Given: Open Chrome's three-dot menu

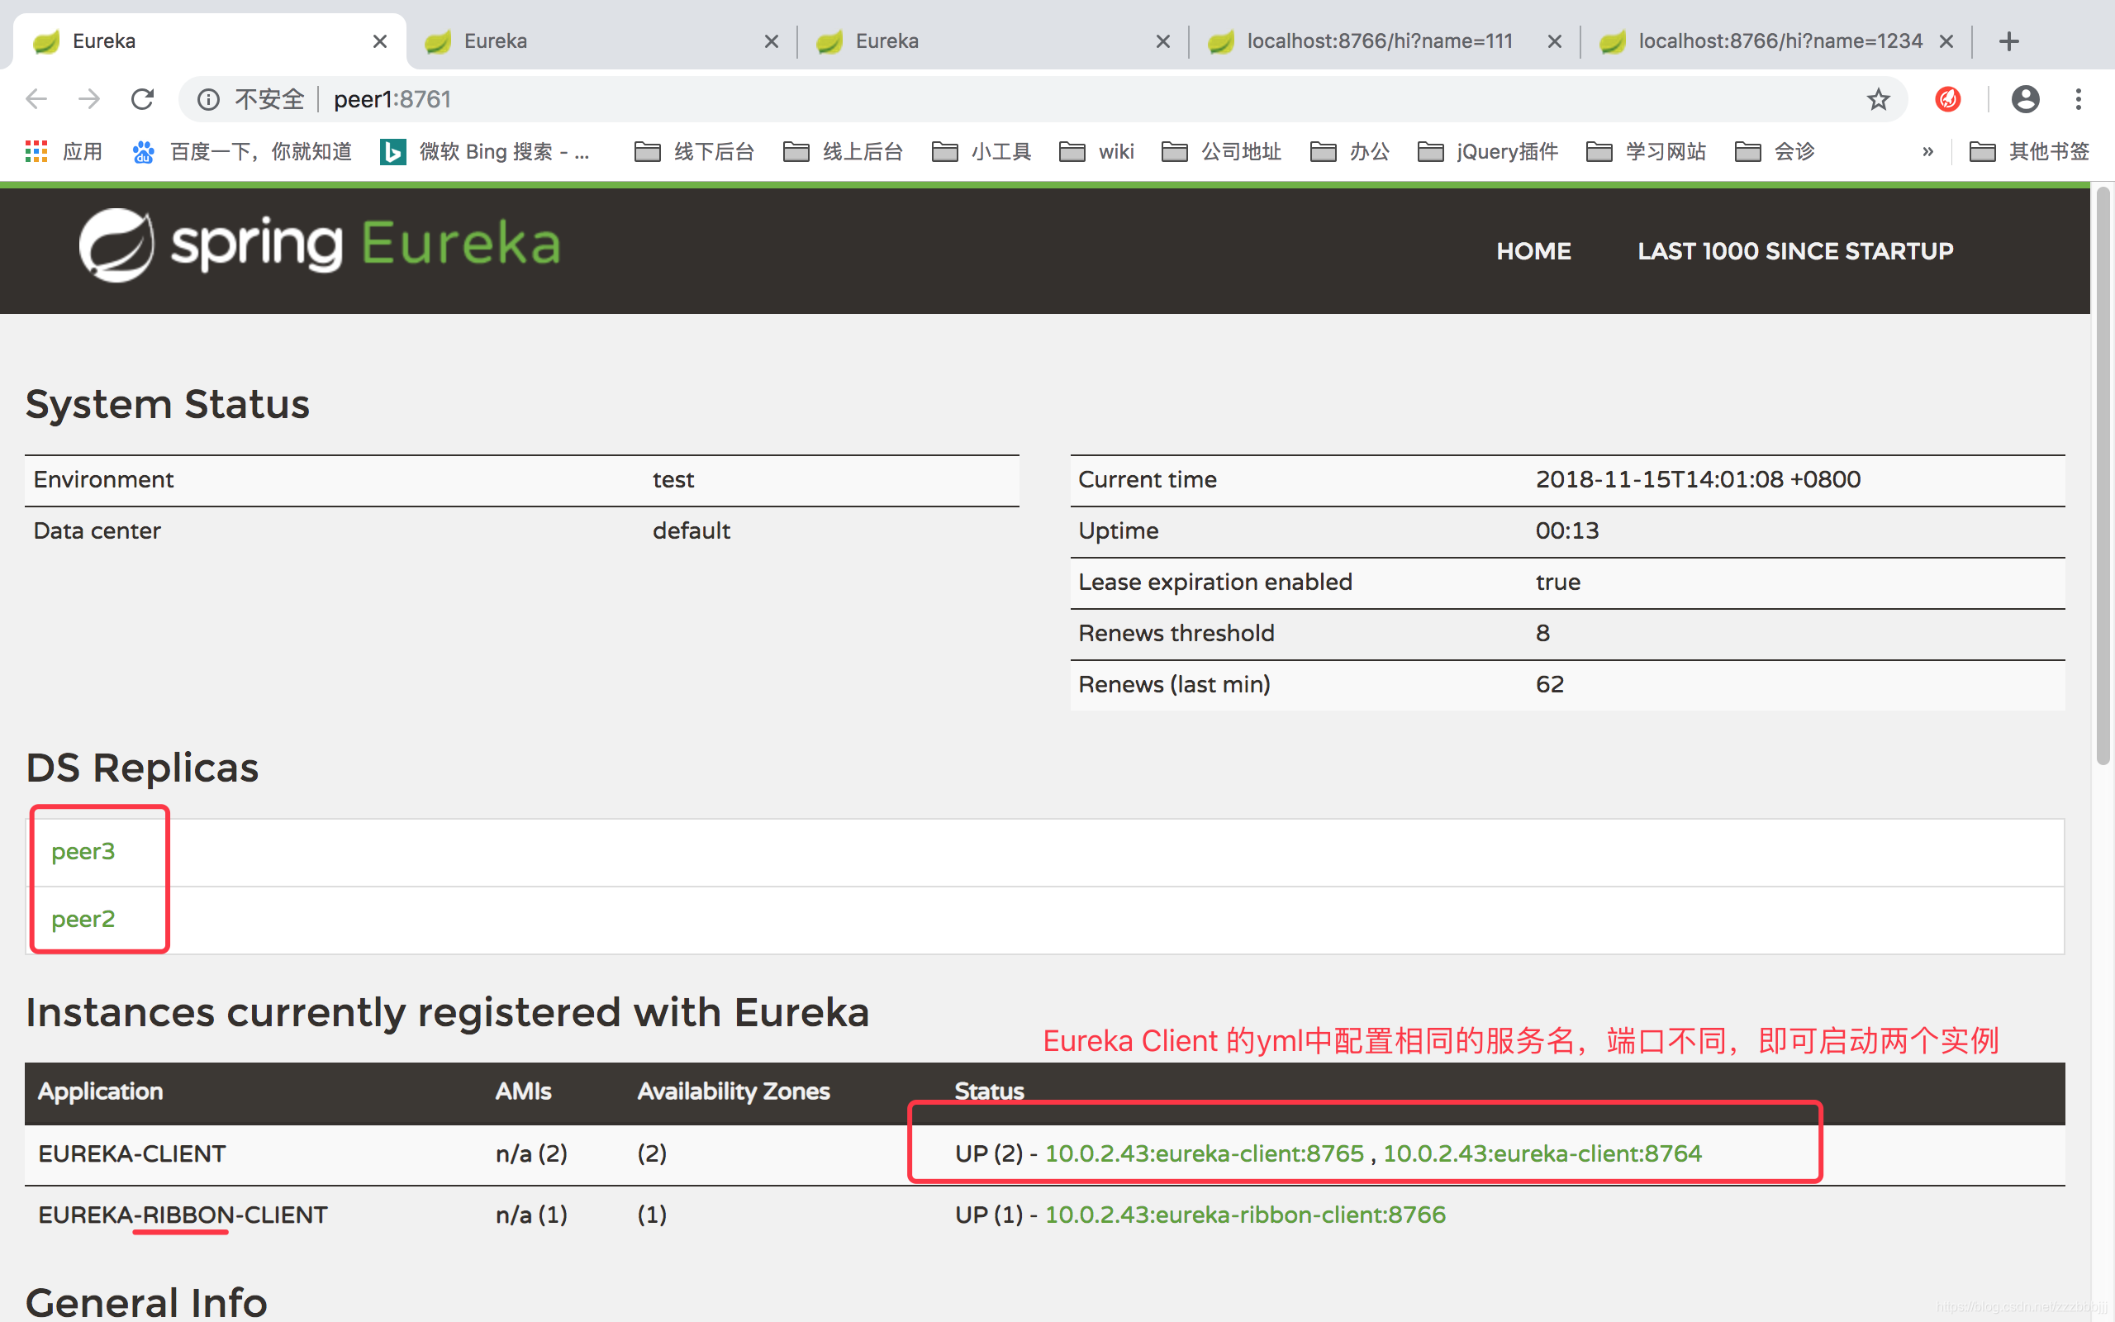Looking at the screenshot, I should (x=2079, y=100).
